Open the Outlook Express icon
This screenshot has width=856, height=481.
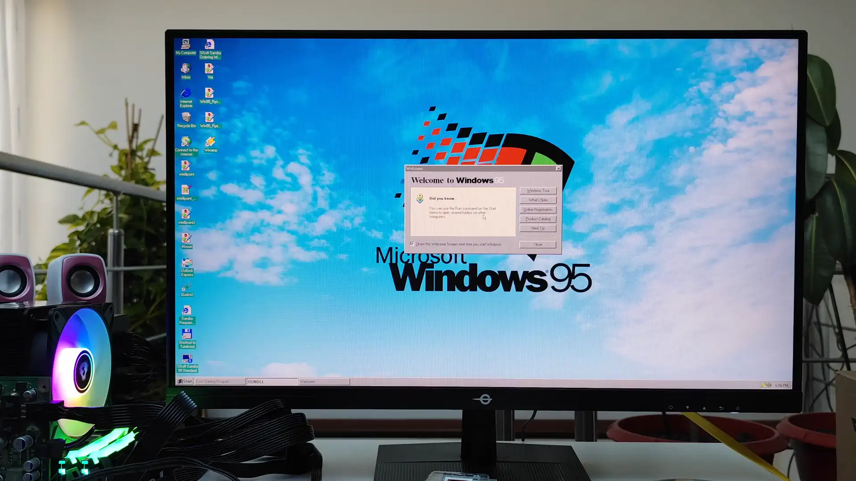click(x=187, y=267)
